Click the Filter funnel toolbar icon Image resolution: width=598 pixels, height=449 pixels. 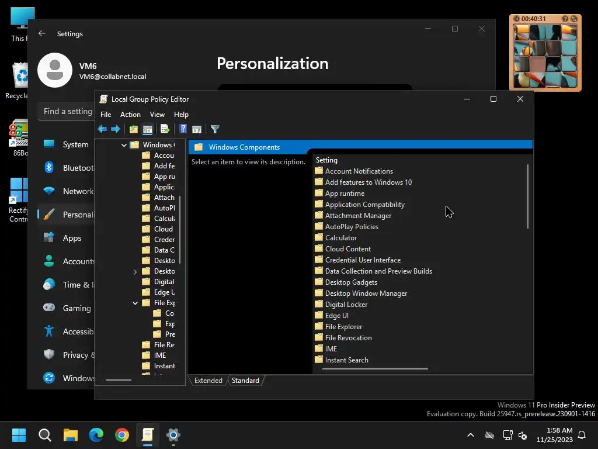pos(215,129)
